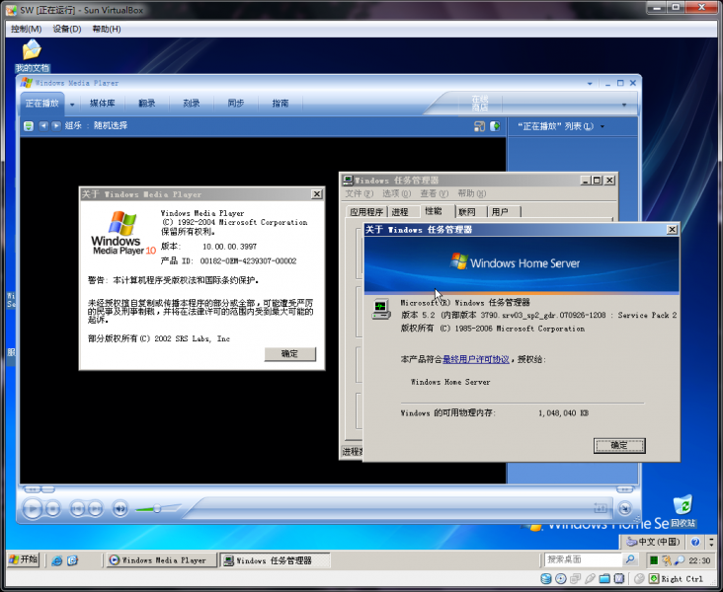Open the Networking tab (联网) in Task Manager
This screenshot has width=723, height=592.
point(467,212)
